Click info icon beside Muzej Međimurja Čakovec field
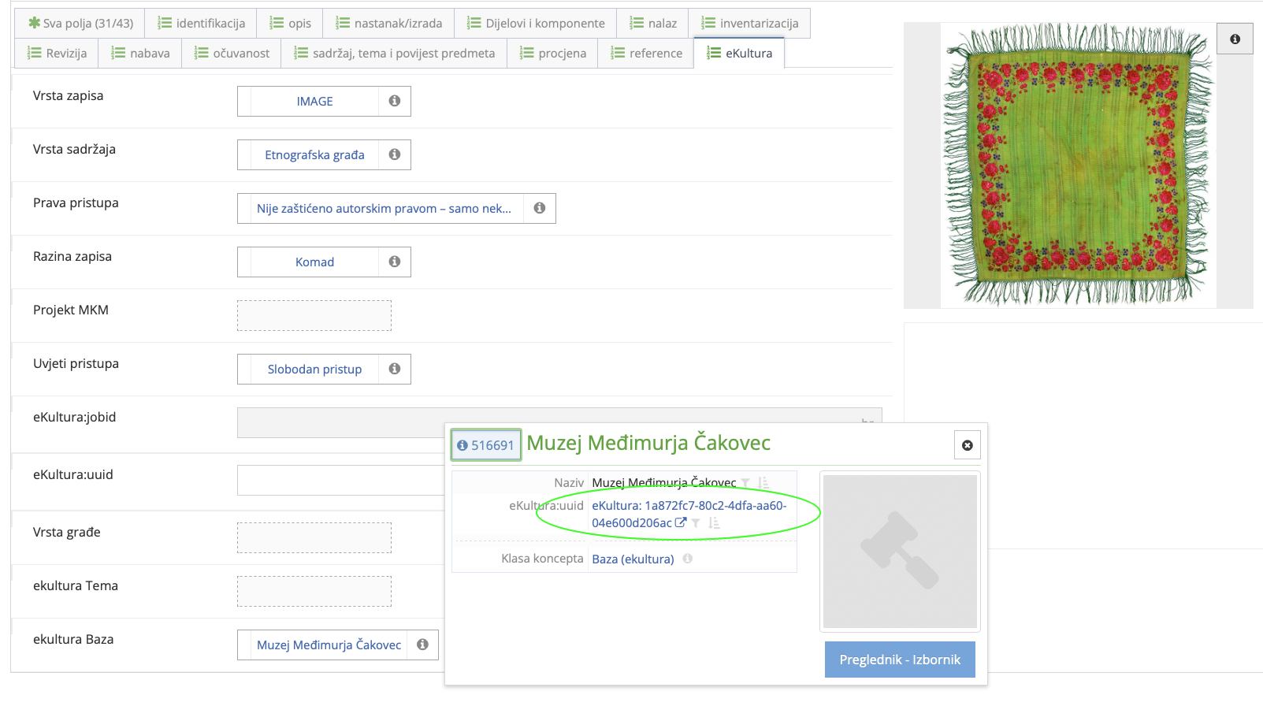 pyautogui.click(x=422, y=645)
